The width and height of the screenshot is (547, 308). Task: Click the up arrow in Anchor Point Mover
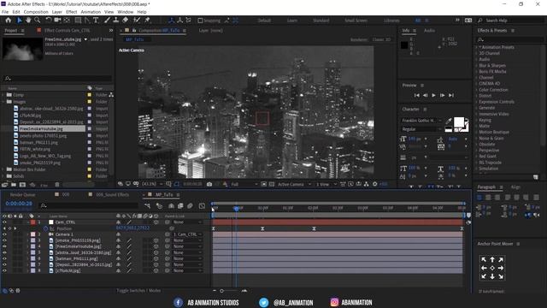coord(492,259)
